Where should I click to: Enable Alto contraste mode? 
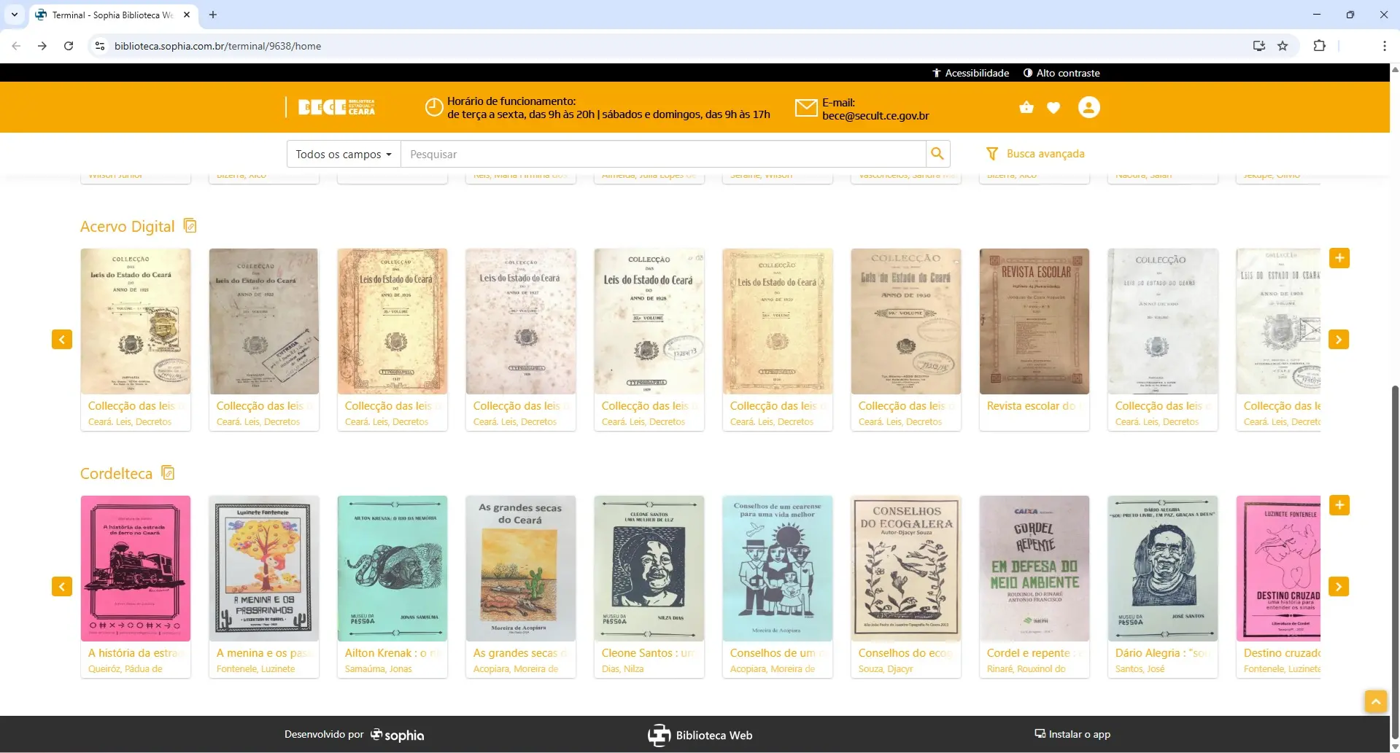(1061, 72)
